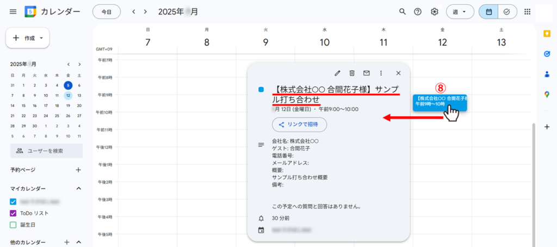Enable the 誕生日 calendar checkbox
The height and width of the screenshot is (247, 557).
[x=14, y=225]
